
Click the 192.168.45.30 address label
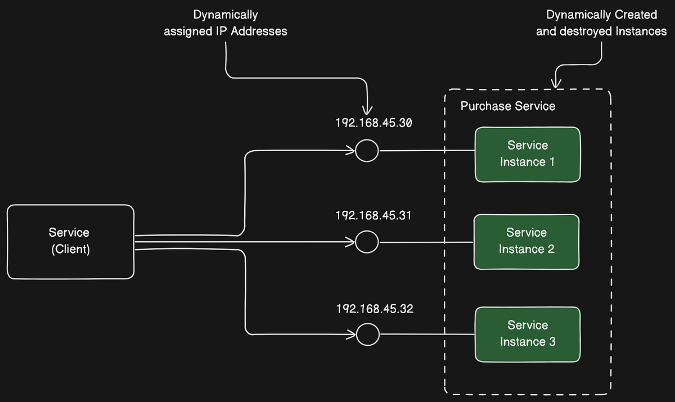[373, 123]
